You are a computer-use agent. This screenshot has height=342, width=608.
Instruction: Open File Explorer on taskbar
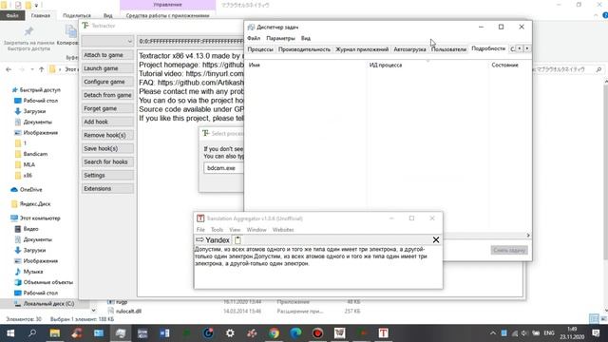coord(55,333)
